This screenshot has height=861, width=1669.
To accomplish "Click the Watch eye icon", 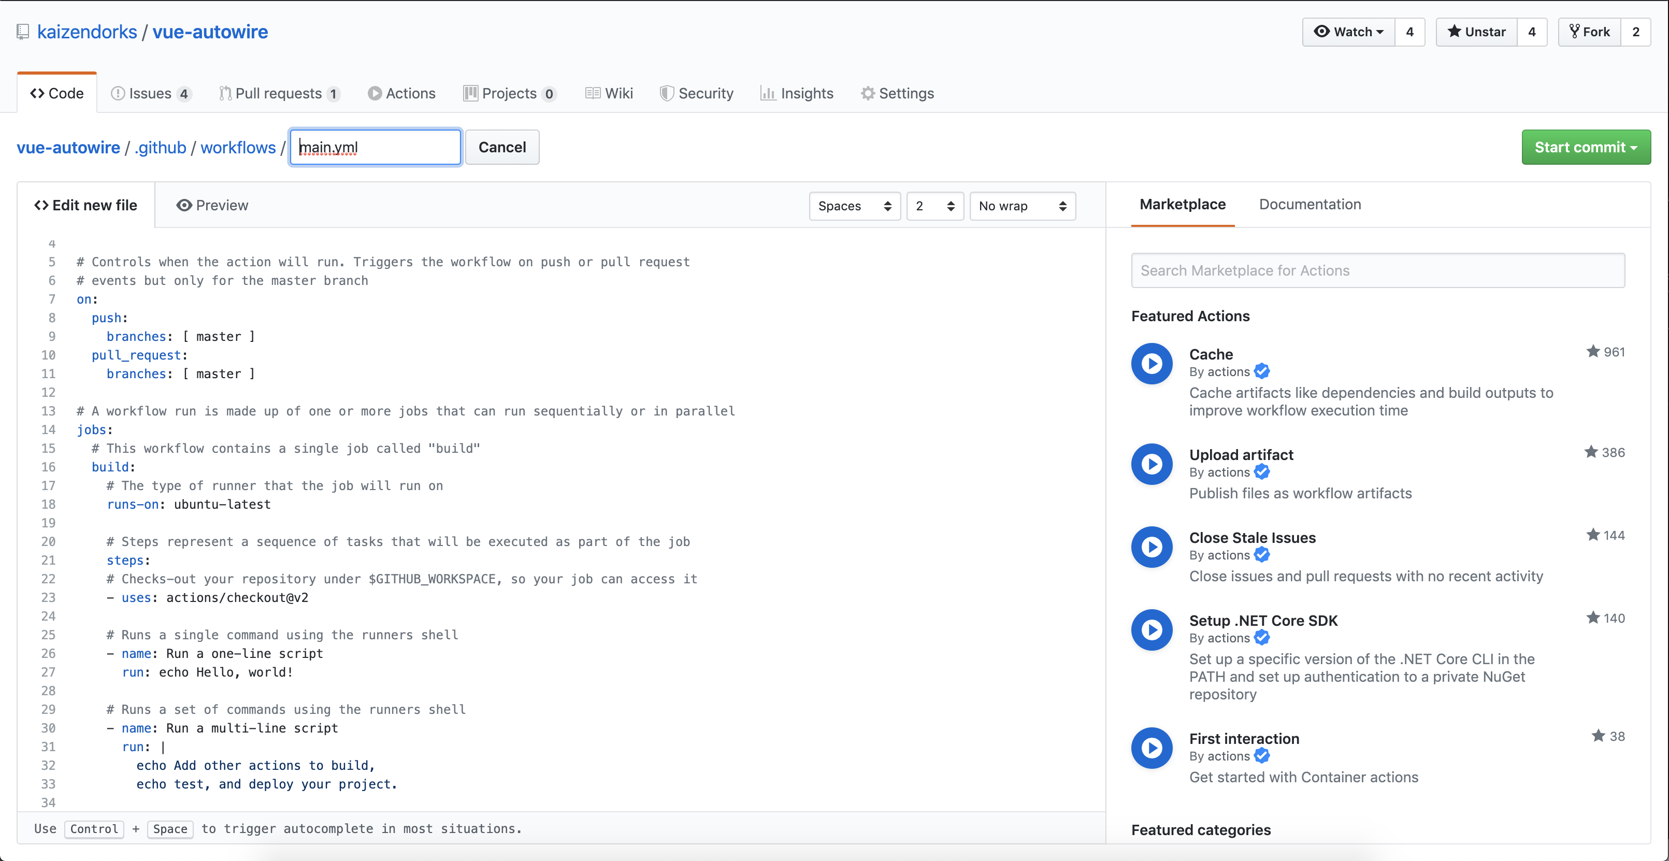I will (x=1323, y=32).
